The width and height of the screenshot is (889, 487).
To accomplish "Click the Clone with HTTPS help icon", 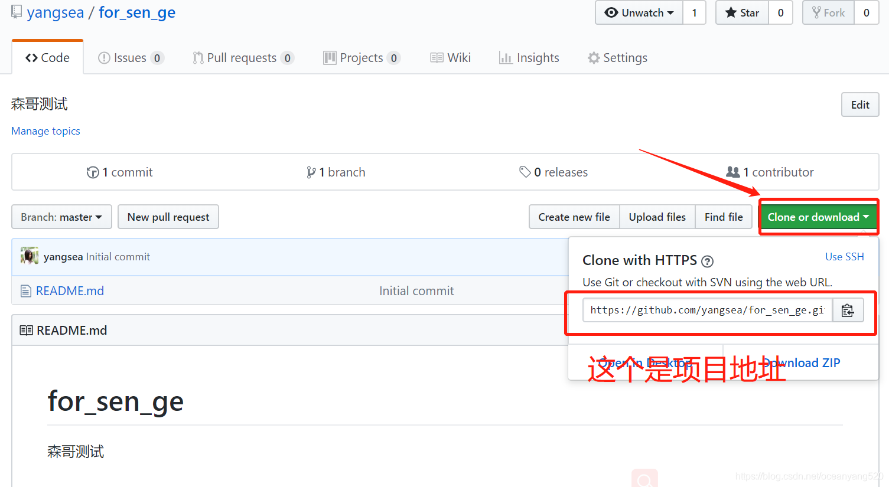I will (707, 261).
